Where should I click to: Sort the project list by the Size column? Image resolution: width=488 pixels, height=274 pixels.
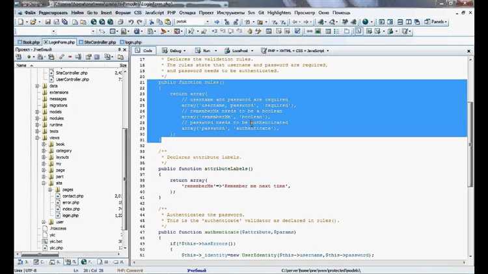(123, 65)
